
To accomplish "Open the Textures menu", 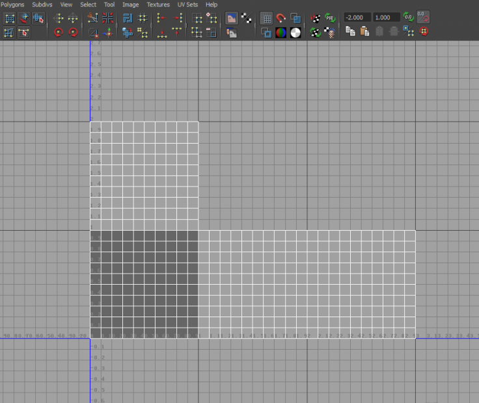I will (158, 5).
